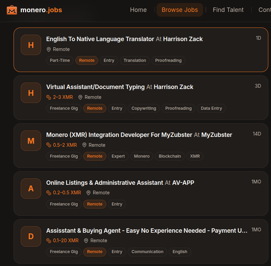Click the 0.5–2 XMR salary text
This screenshot has width=271, height=266.
click(65, 145)
